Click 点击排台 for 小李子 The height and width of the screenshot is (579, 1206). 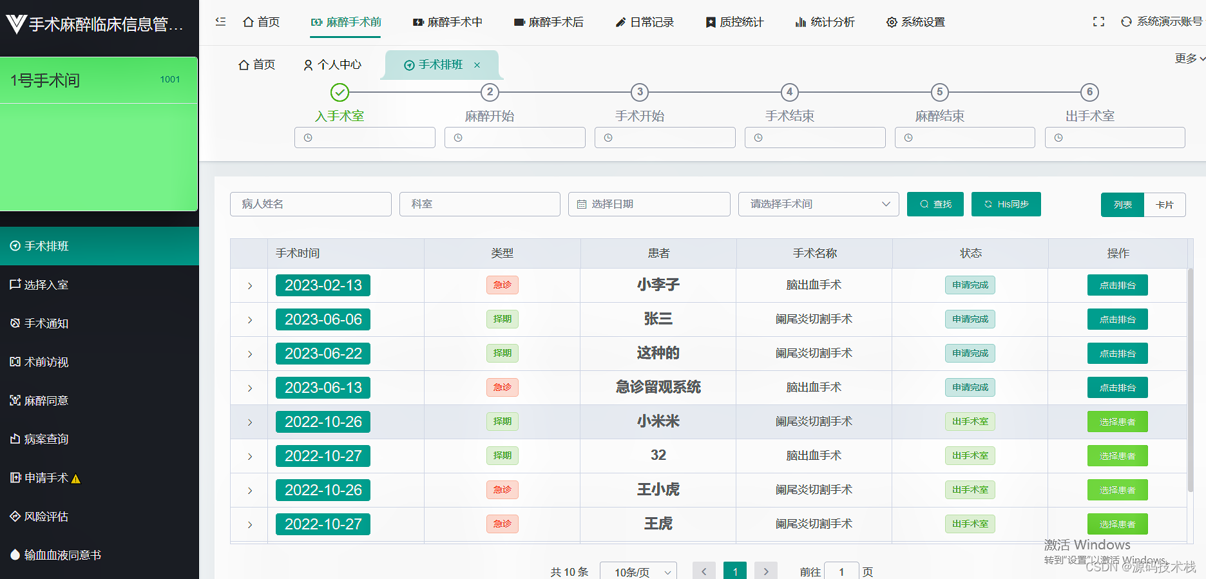point(1118,285)
